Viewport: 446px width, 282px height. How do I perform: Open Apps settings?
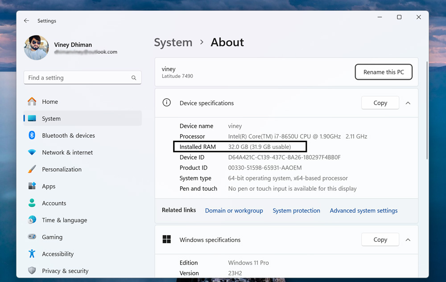83,186
